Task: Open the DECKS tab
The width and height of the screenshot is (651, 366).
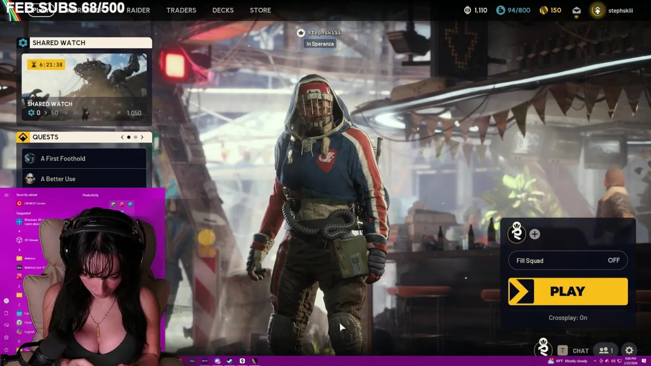Action: pyautogui.click(x=223, y=10)
